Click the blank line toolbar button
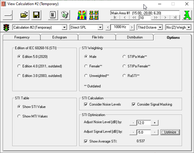 coord(8,15)
